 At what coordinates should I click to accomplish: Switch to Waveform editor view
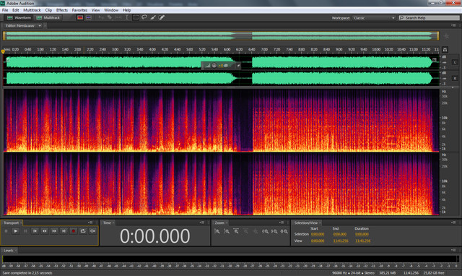click(19, 17)
